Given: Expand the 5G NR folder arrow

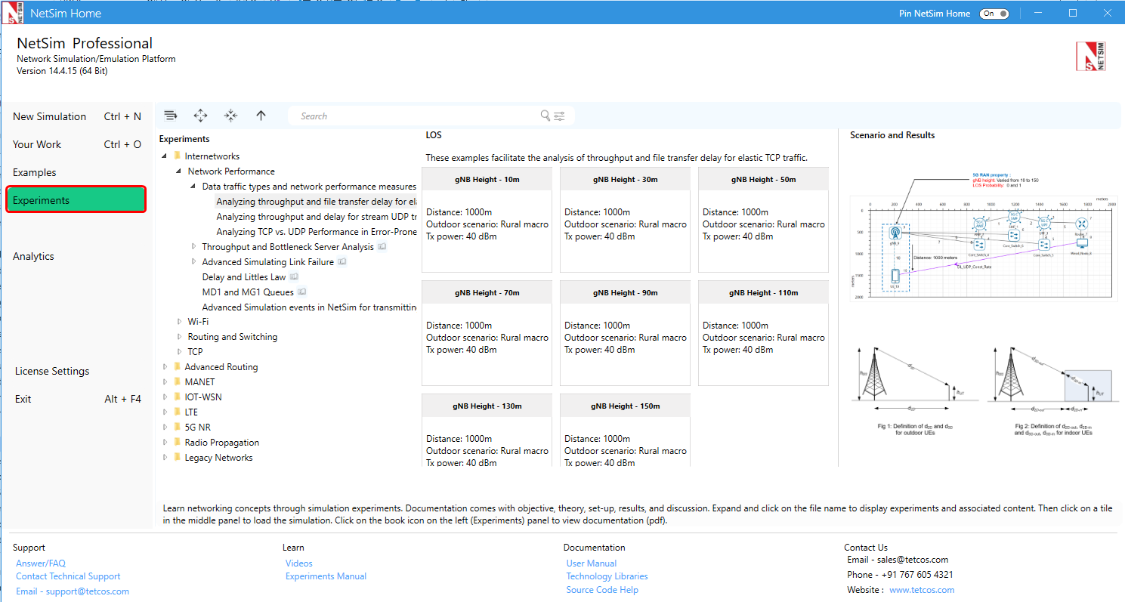Looking at the screenshot, I should [165, 428].
